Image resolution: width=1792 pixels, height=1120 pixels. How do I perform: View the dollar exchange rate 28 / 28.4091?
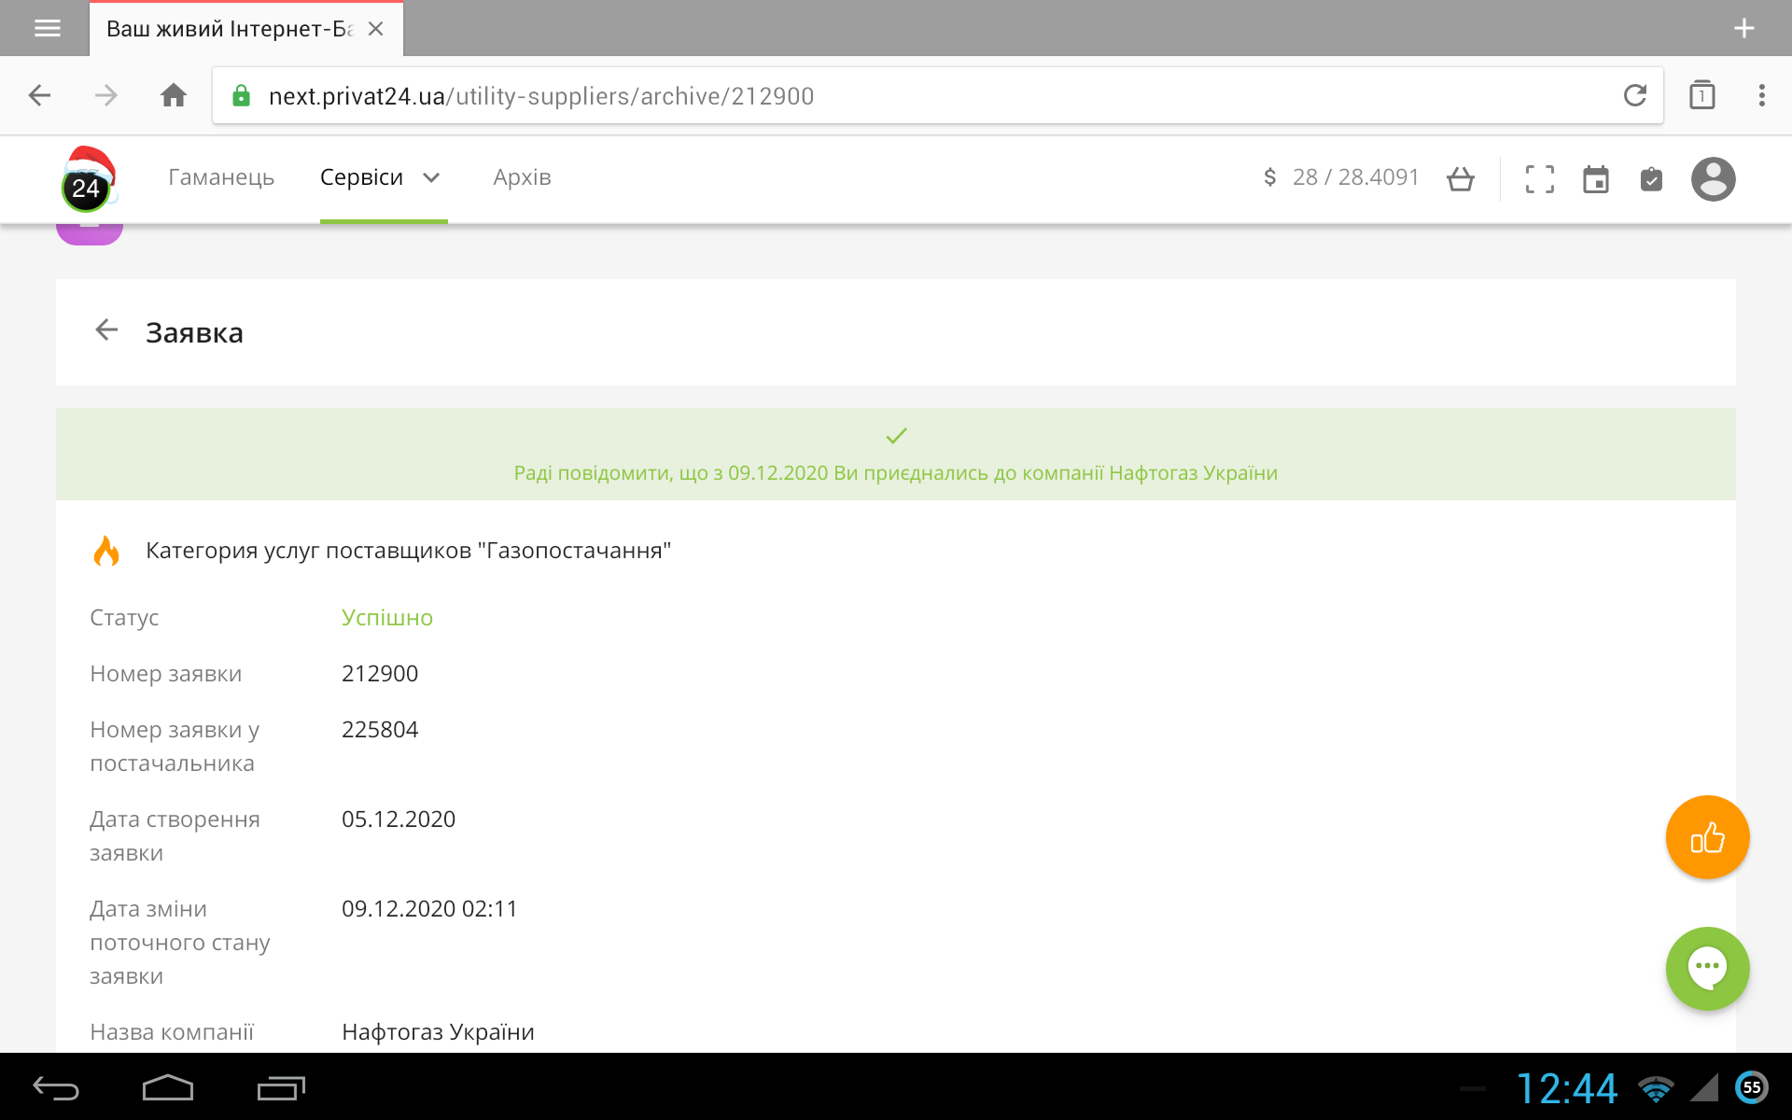click(1340, 177)
